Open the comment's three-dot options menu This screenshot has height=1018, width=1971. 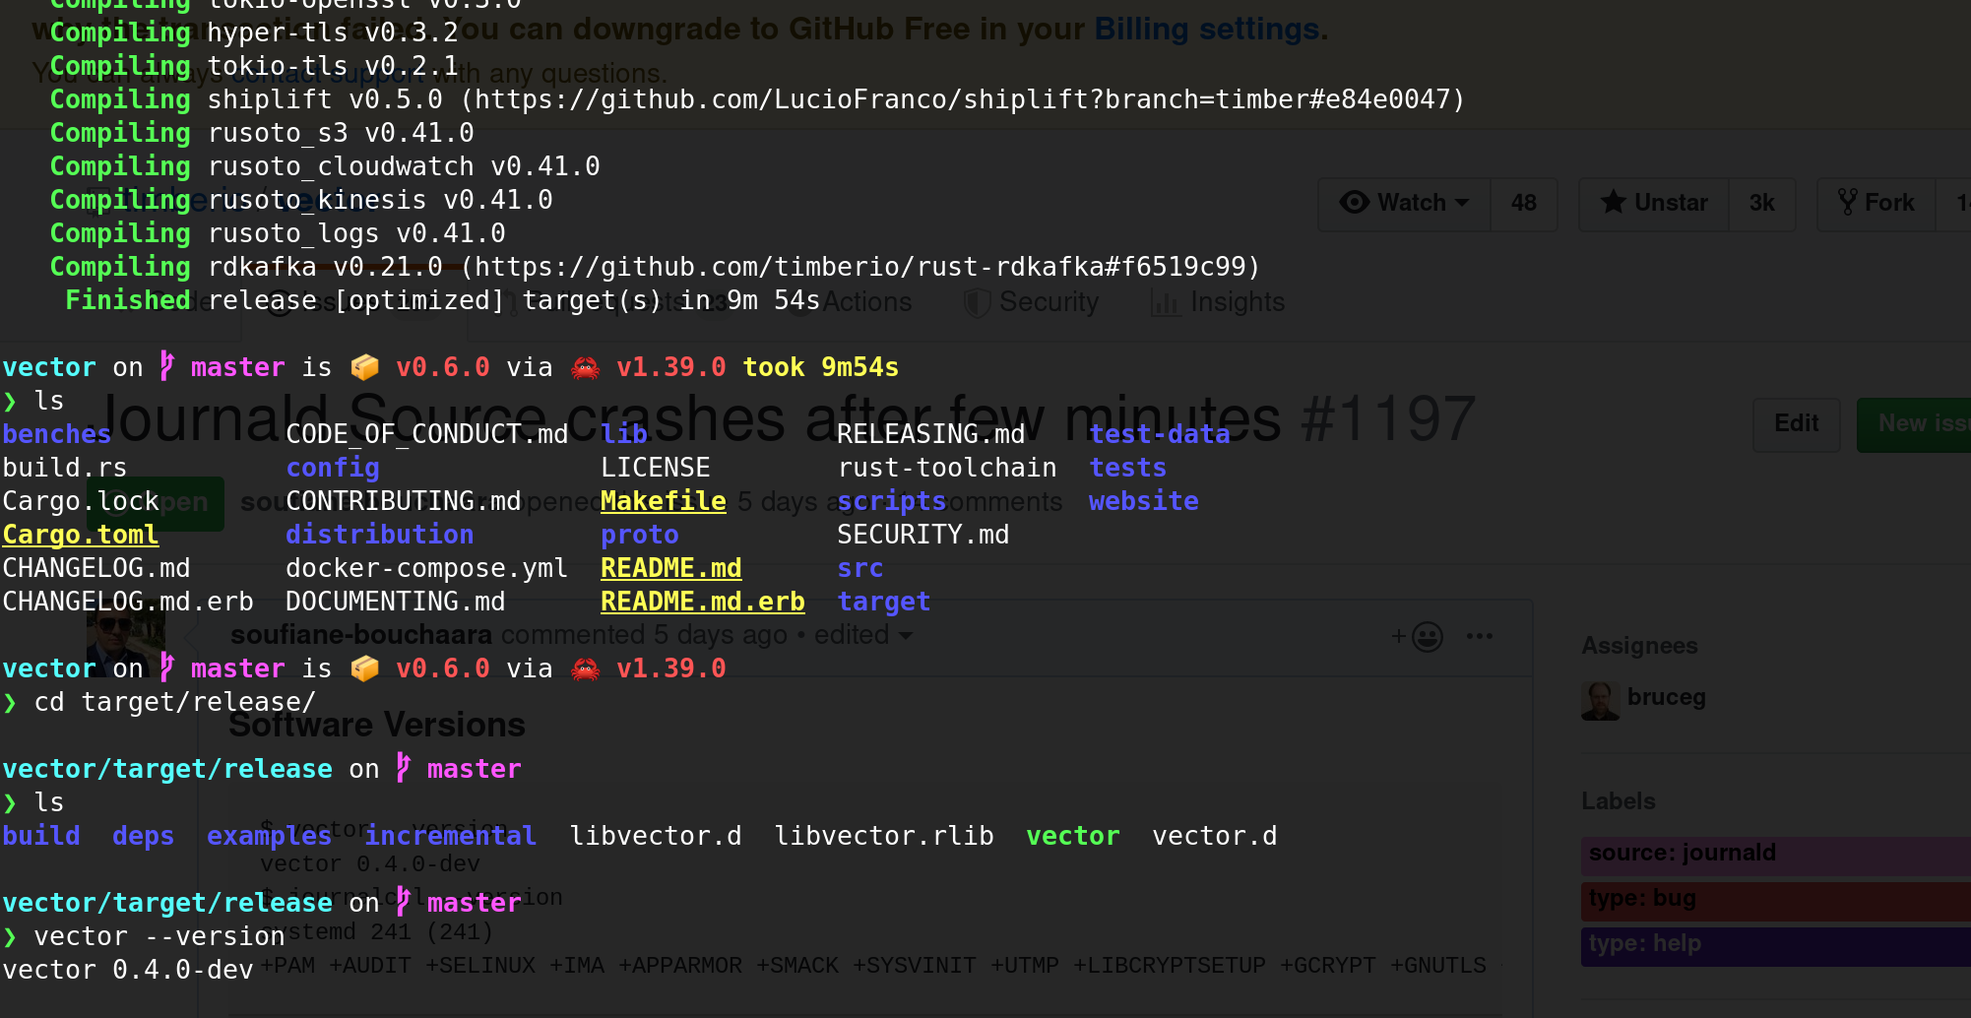(x=1480, y=636)
